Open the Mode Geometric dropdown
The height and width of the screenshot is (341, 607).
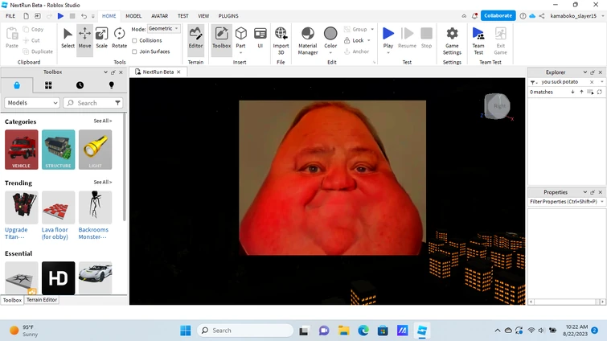point(165,29)
